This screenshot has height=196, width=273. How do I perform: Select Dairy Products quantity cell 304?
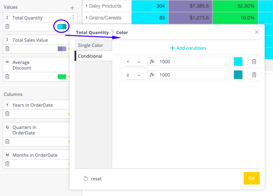(150, 6)
